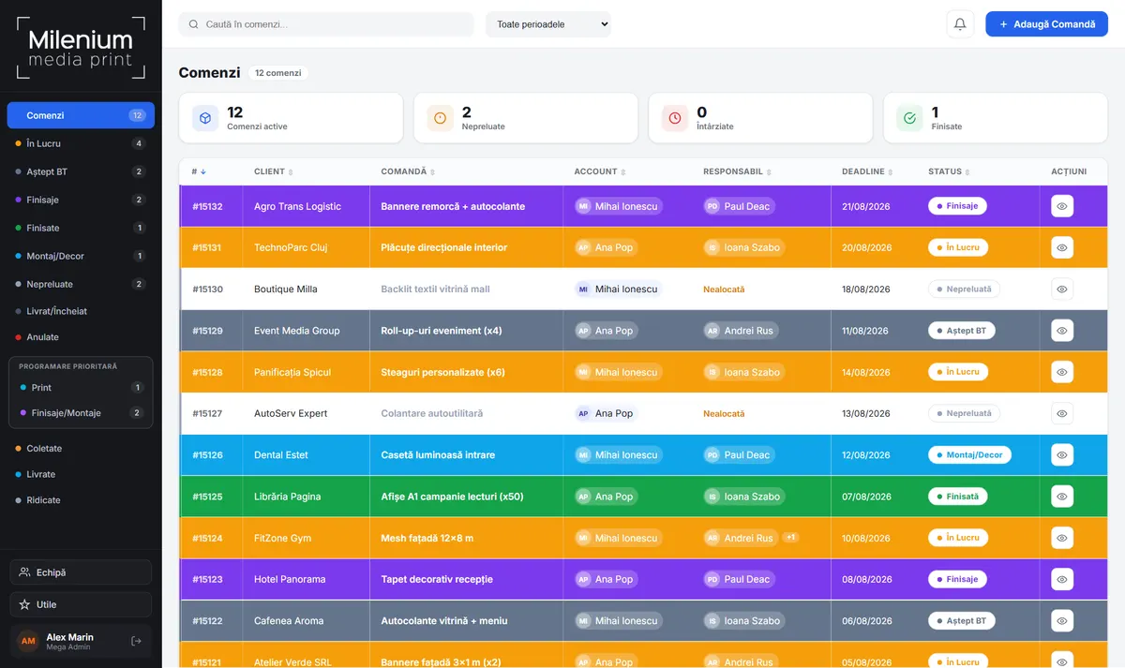Open Anulate sidebar section

pos(81,336)
